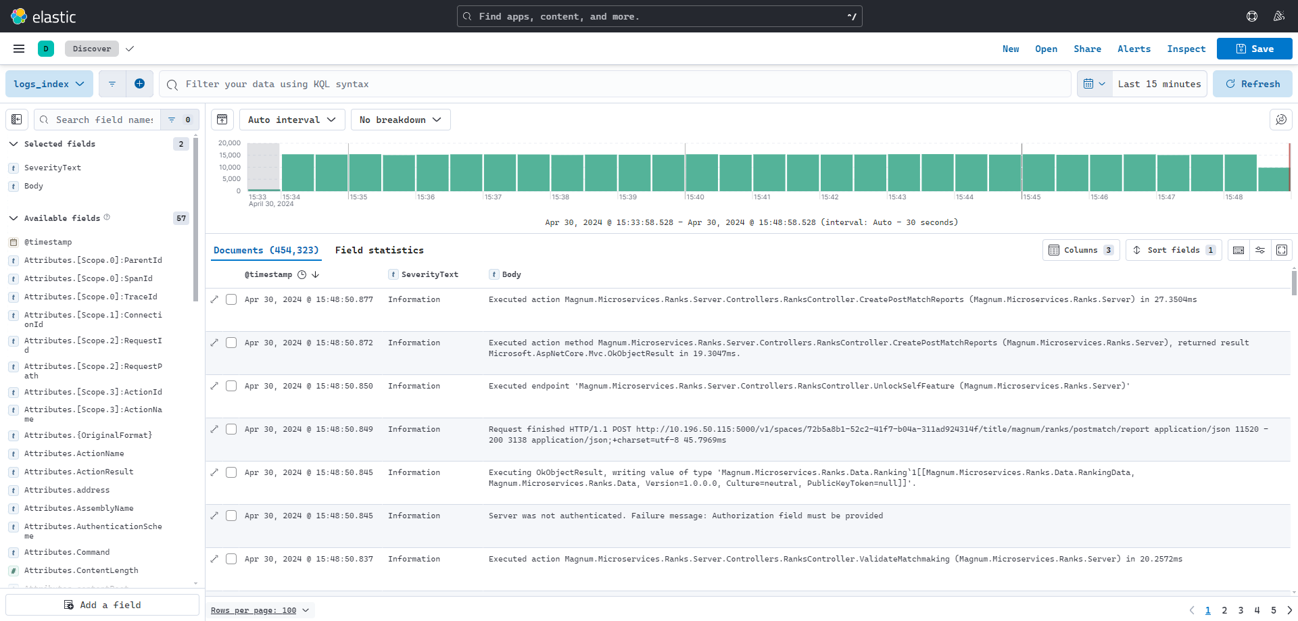This screenshot has width=1298, height=621.
Task: Enter fullscreen mode for the table
Action: tap(1282, 250)
